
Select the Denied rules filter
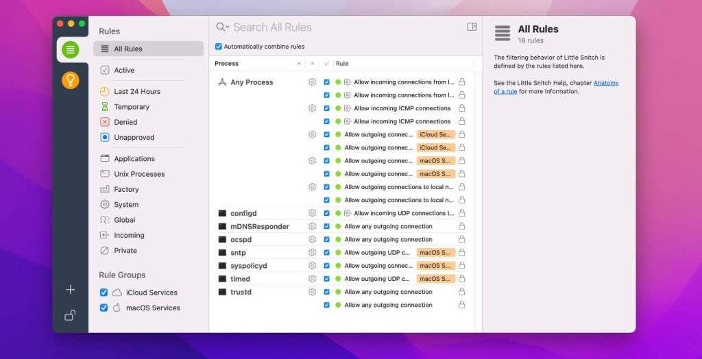[x=125, y=122]
